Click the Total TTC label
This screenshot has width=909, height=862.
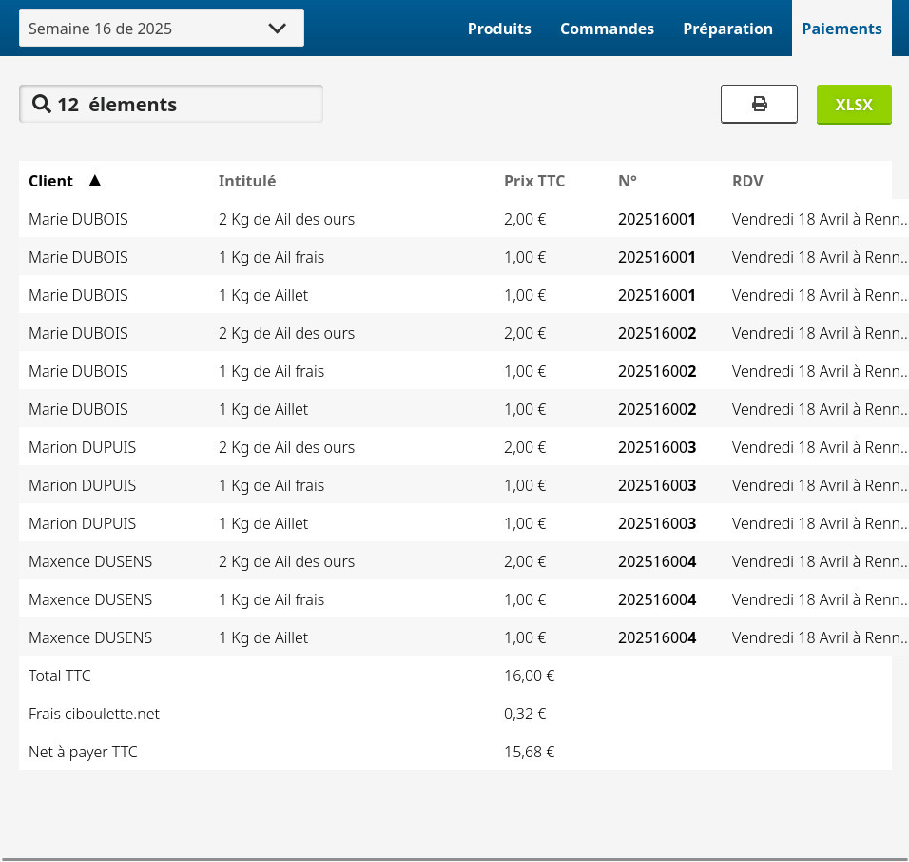(x=60, y=676)
